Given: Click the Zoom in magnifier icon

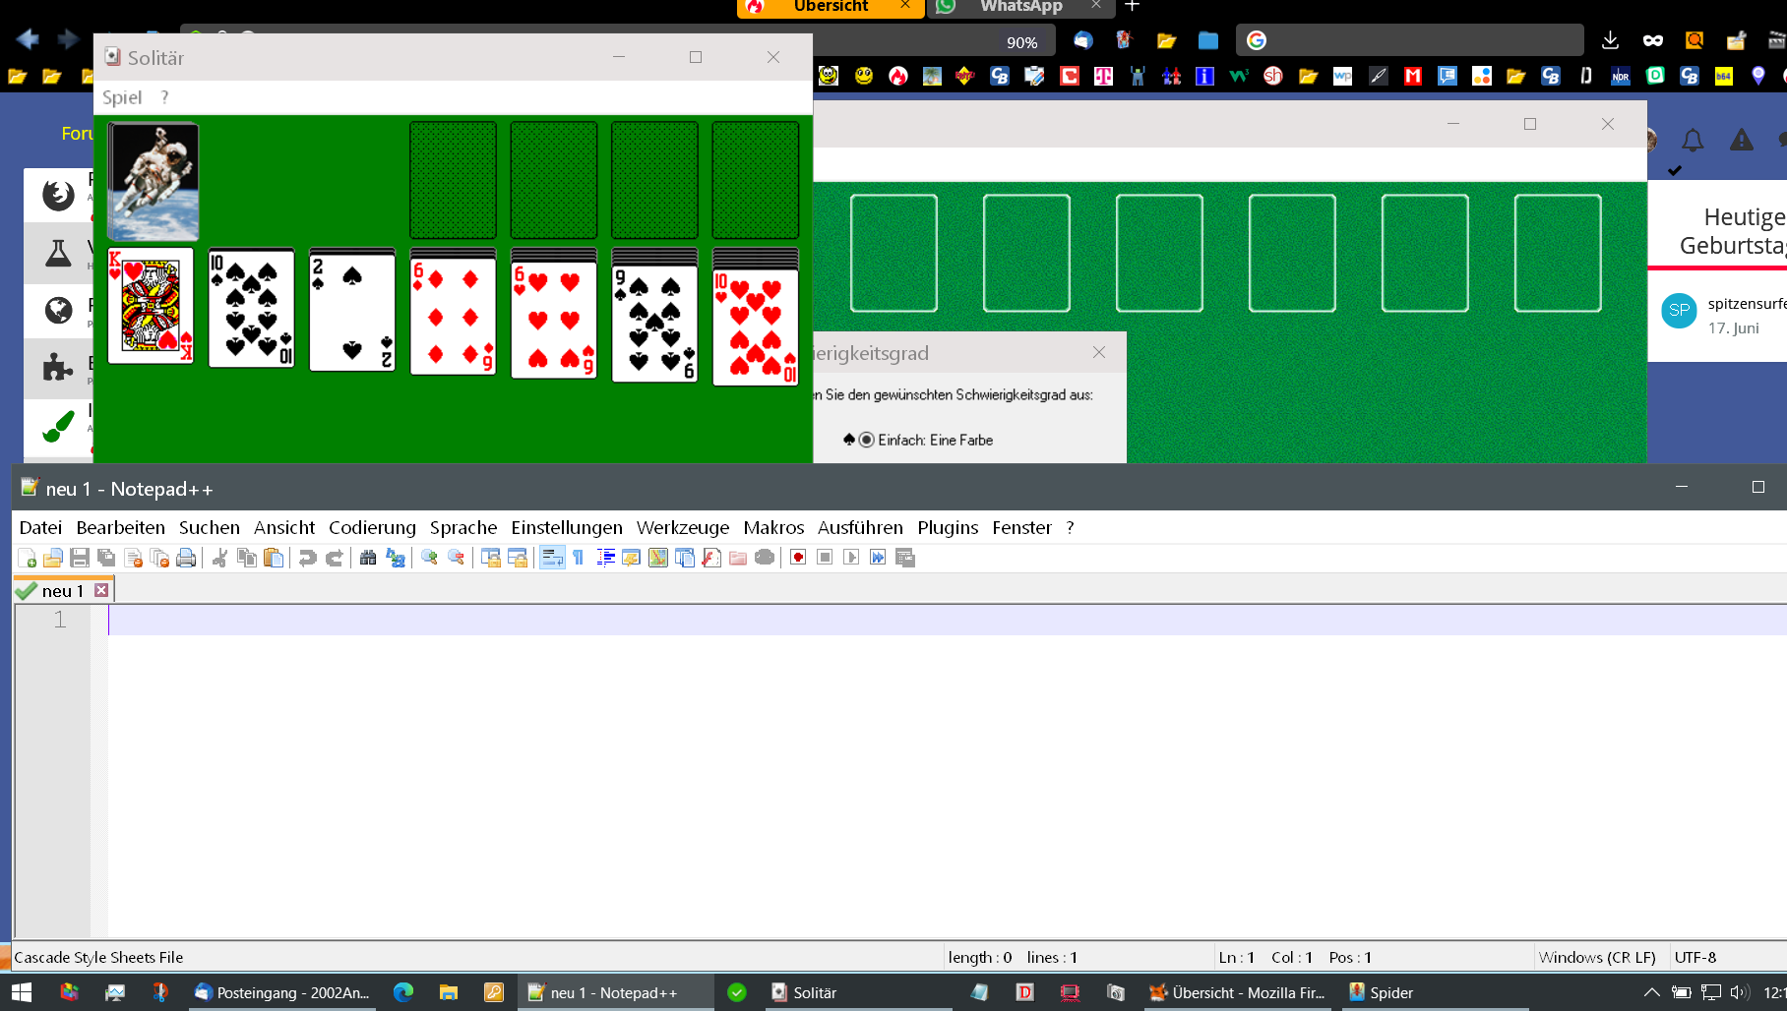Looking at the screenshot, I should [429, 559].
